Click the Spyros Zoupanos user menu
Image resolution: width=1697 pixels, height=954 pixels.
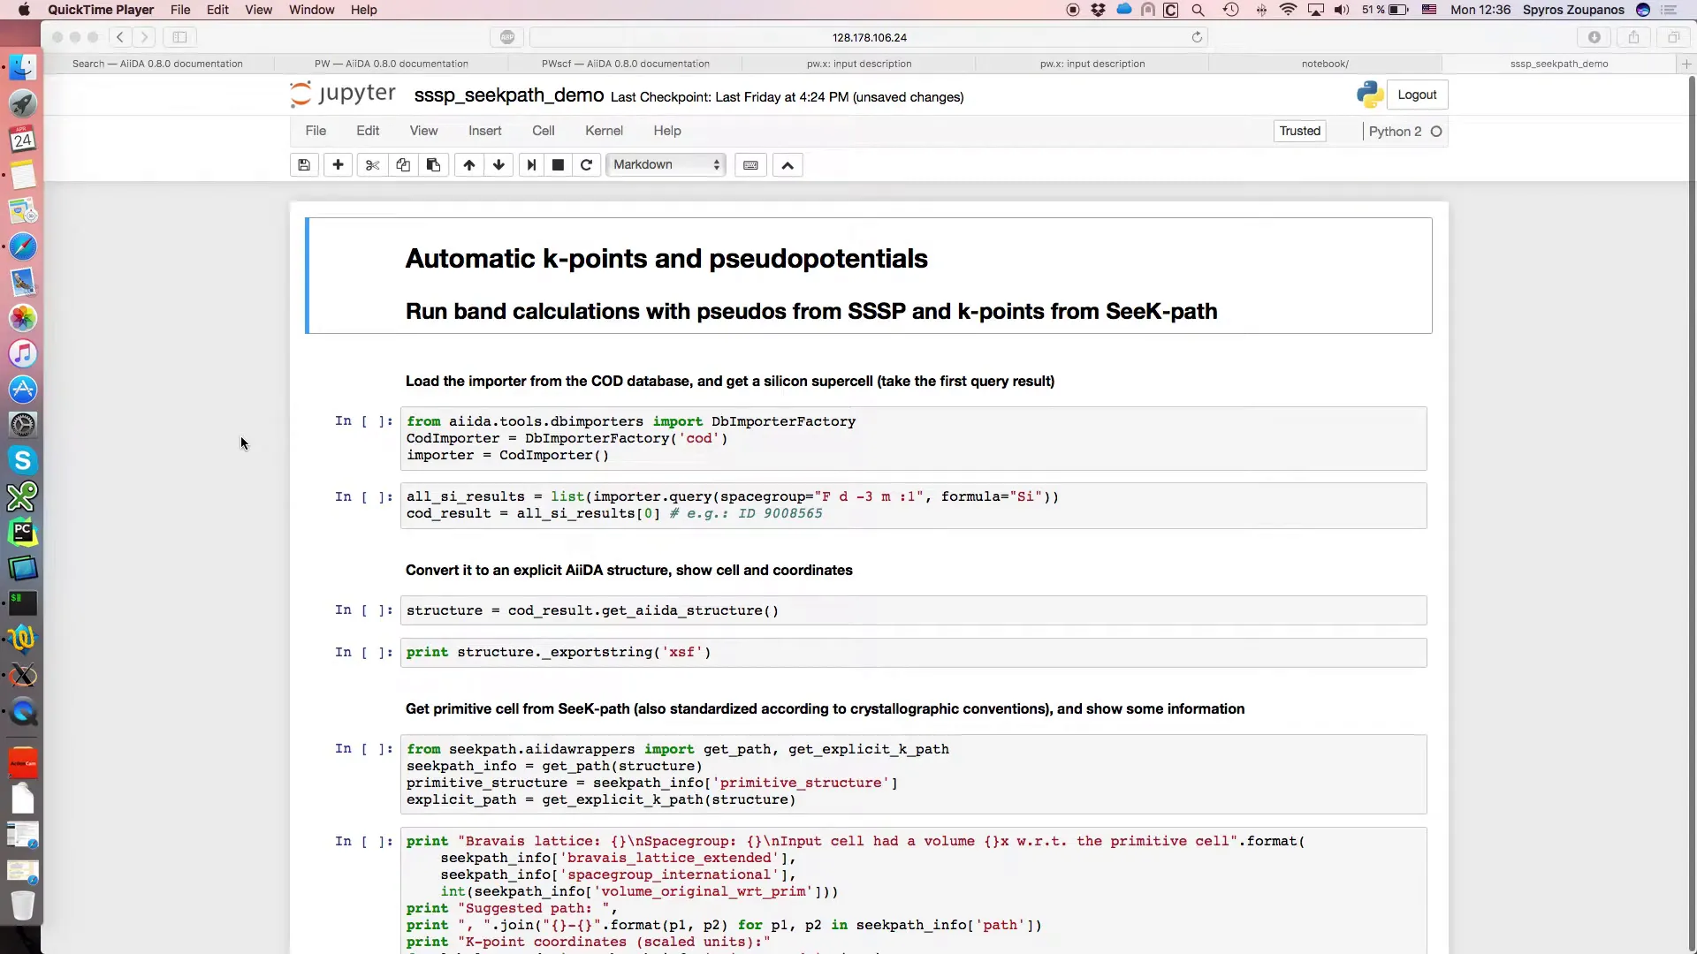point(1573,10)
